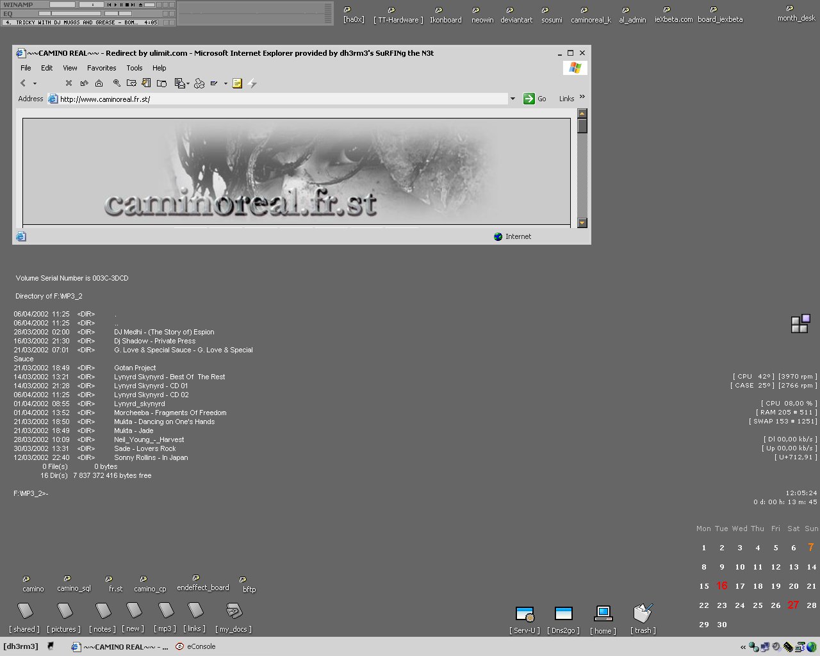Expand the Links toolbar chevron
820x656 pixels.
(582, 97)
